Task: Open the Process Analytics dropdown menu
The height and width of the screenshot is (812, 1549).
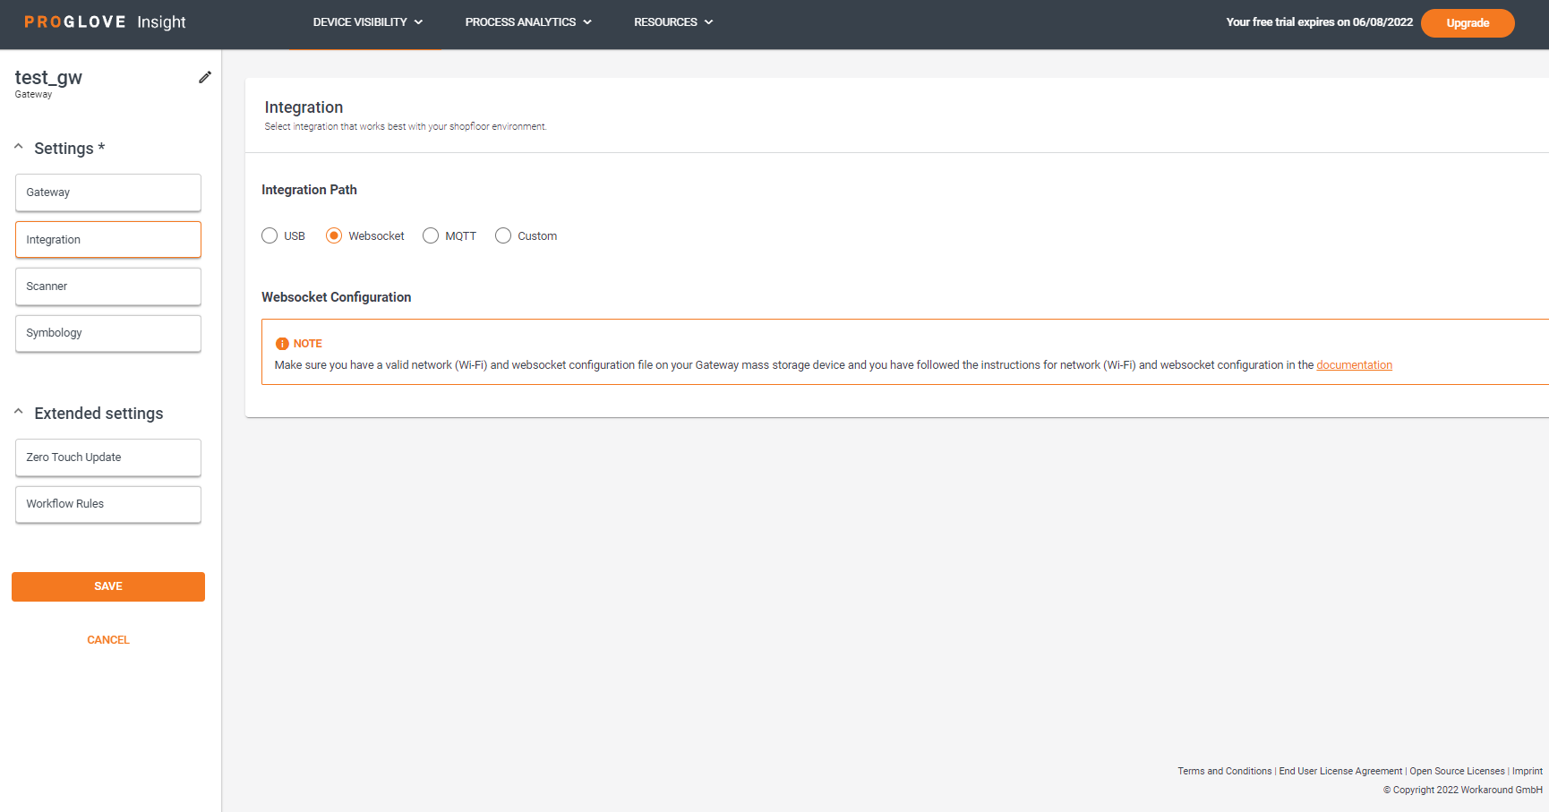Action: pyautogui.click(x=528, y=22)
